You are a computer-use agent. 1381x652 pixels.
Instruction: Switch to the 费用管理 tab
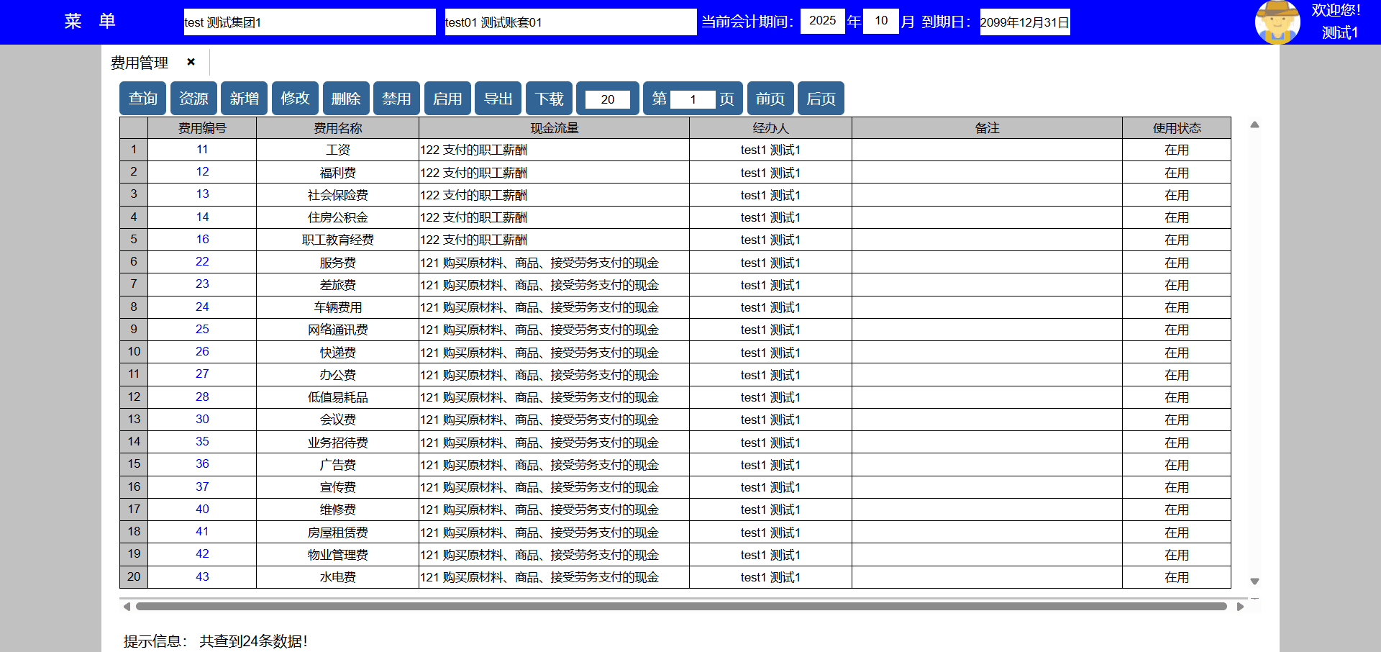coord(140,63)
